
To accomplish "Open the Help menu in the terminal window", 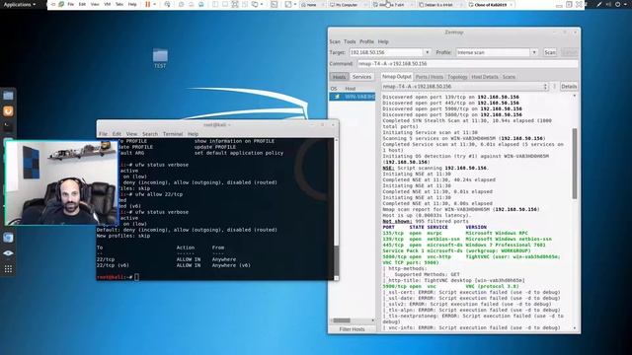I will coord(194,134).
